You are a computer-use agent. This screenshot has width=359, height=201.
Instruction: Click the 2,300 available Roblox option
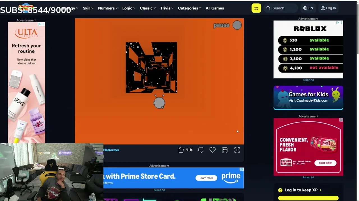(x=310, y=59)
